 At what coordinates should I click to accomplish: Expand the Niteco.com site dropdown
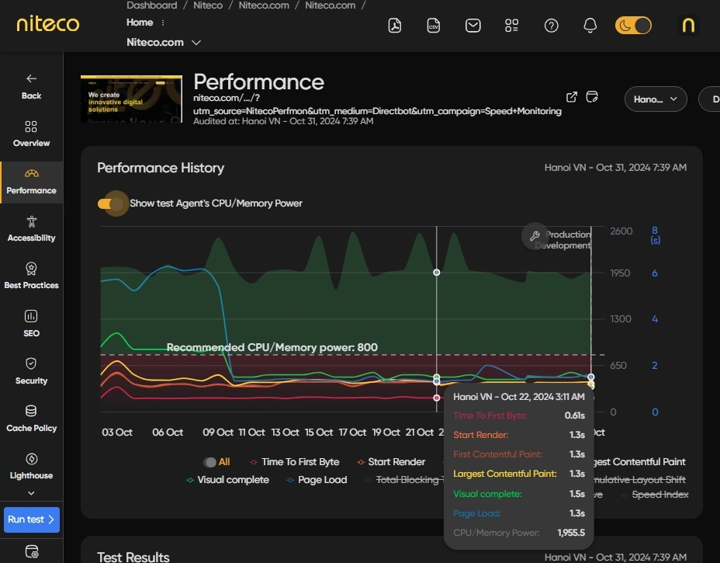point(196,43)
